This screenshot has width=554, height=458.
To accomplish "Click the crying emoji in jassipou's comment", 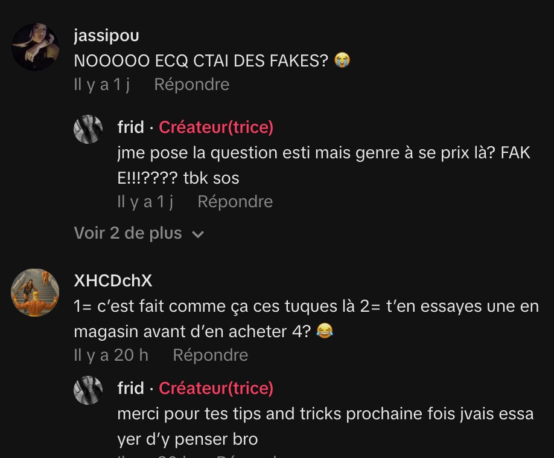I will pyautogui.click(x=342, y=60).
